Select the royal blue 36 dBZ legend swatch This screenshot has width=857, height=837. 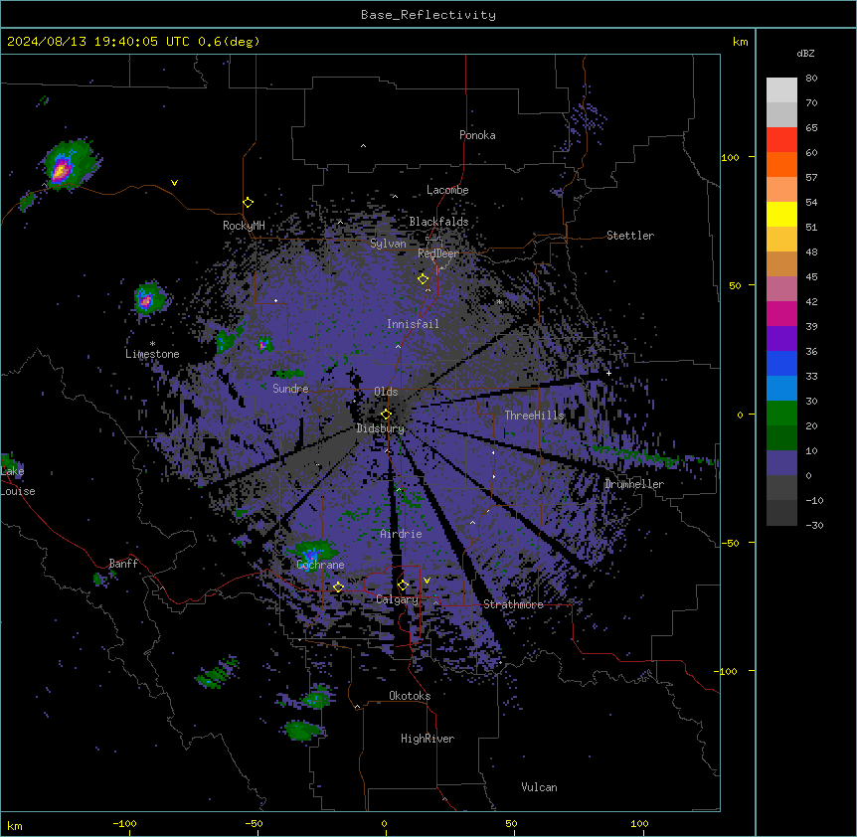[x=781, y=363]
